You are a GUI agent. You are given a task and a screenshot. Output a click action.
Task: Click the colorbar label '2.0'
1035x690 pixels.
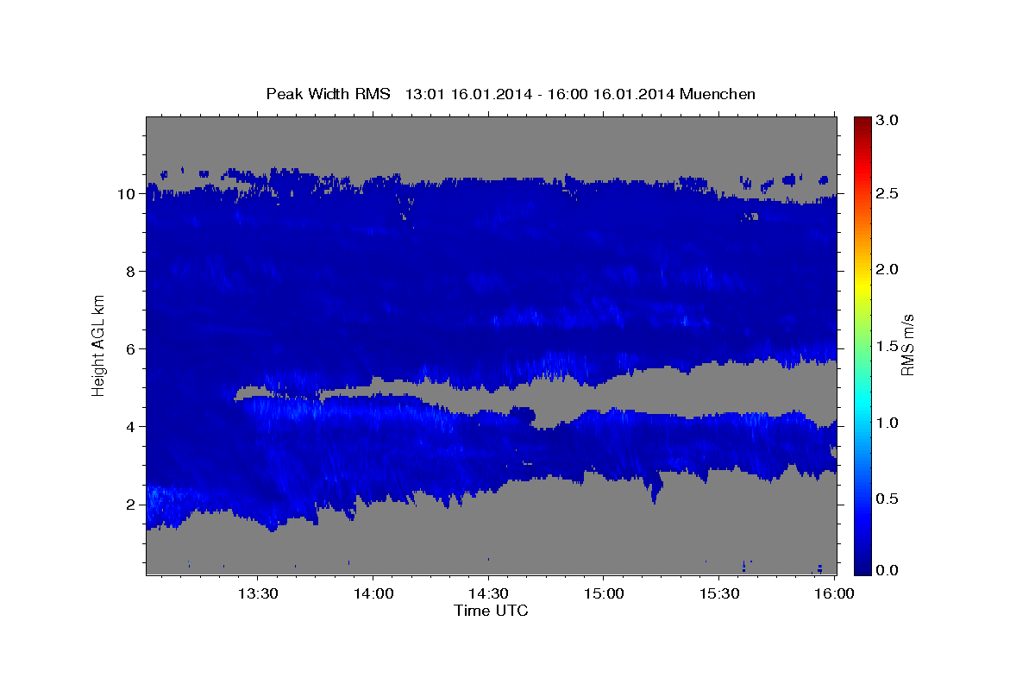tap(889, 269)
